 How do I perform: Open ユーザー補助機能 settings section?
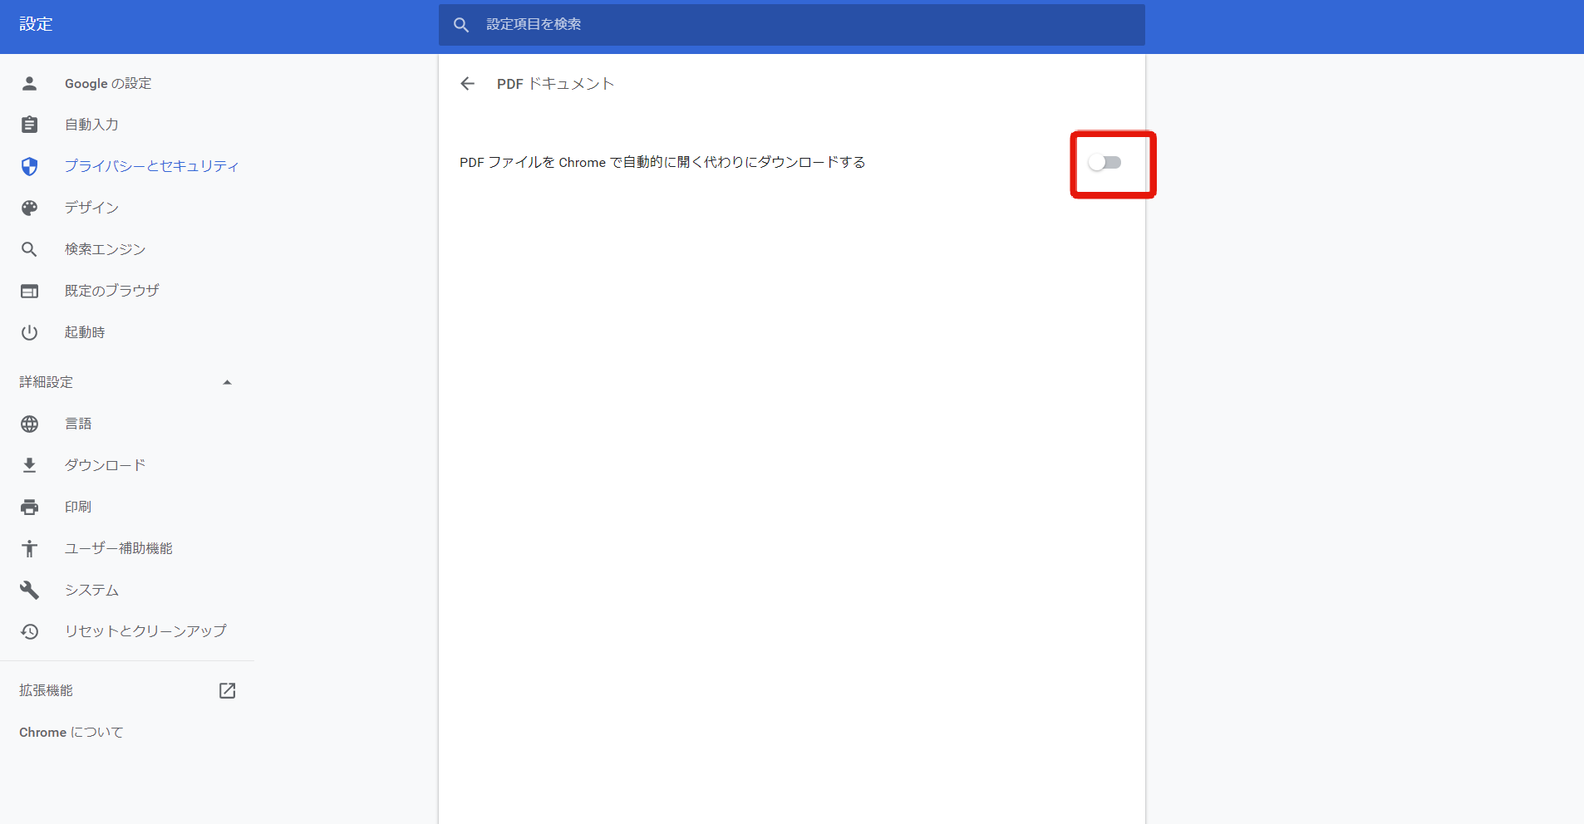click(x=119, y=548)
